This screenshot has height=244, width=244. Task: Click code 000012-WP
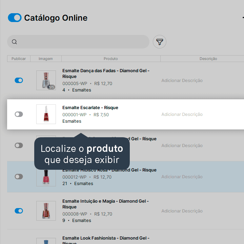74,177
